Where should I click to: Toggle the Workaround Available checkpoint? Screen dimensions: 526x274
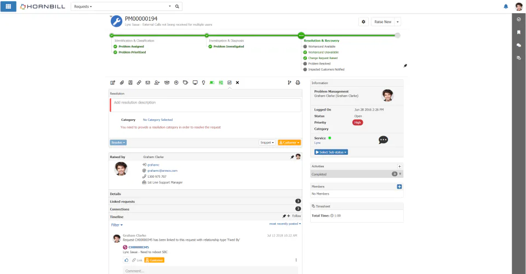click(305, 46)
